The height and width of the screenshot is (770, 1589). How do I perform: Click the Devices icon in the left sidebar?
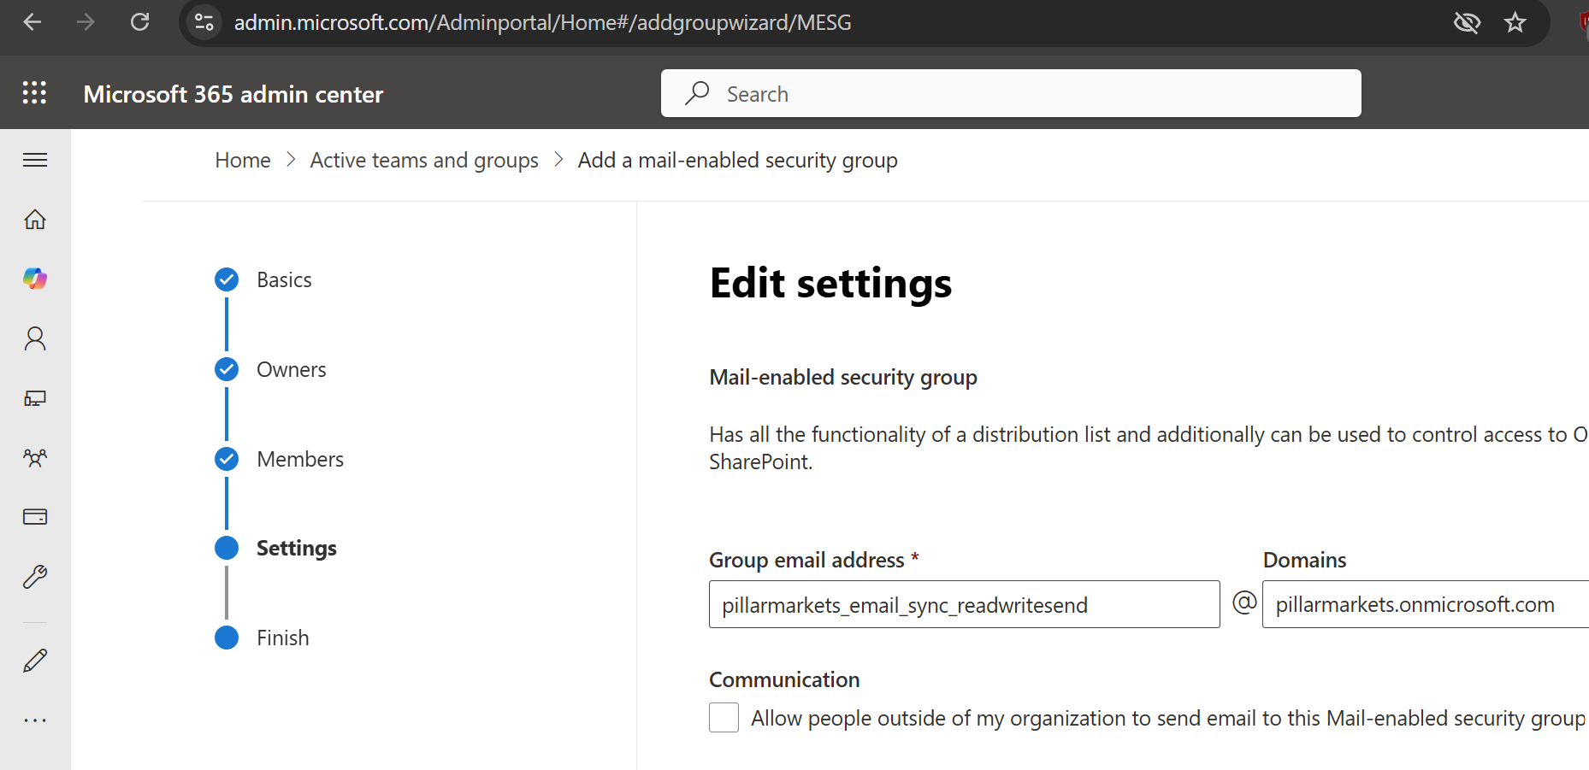click(34, 397)
